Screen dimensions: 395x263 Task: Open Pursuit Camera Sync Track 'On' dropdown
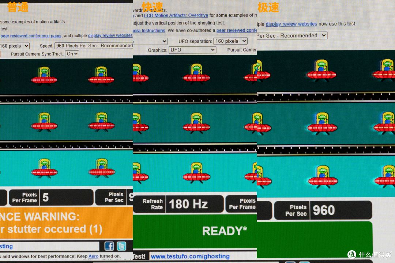pos(72,54)
